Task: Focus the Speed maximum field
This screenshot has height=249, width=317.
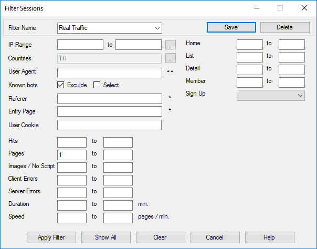Action: click(118, 218)
